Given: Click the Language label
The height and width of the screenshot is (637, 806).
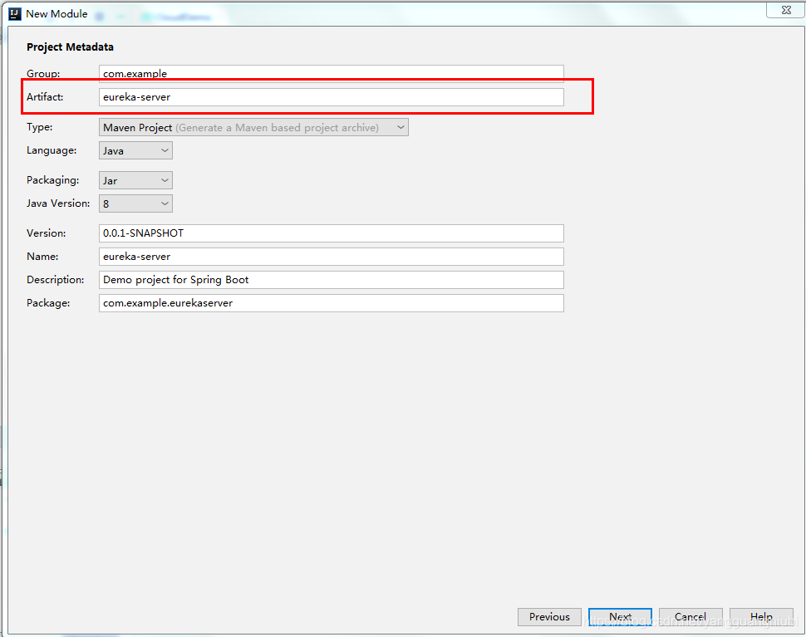Looking at the screenshot, I should pos(52,150).
